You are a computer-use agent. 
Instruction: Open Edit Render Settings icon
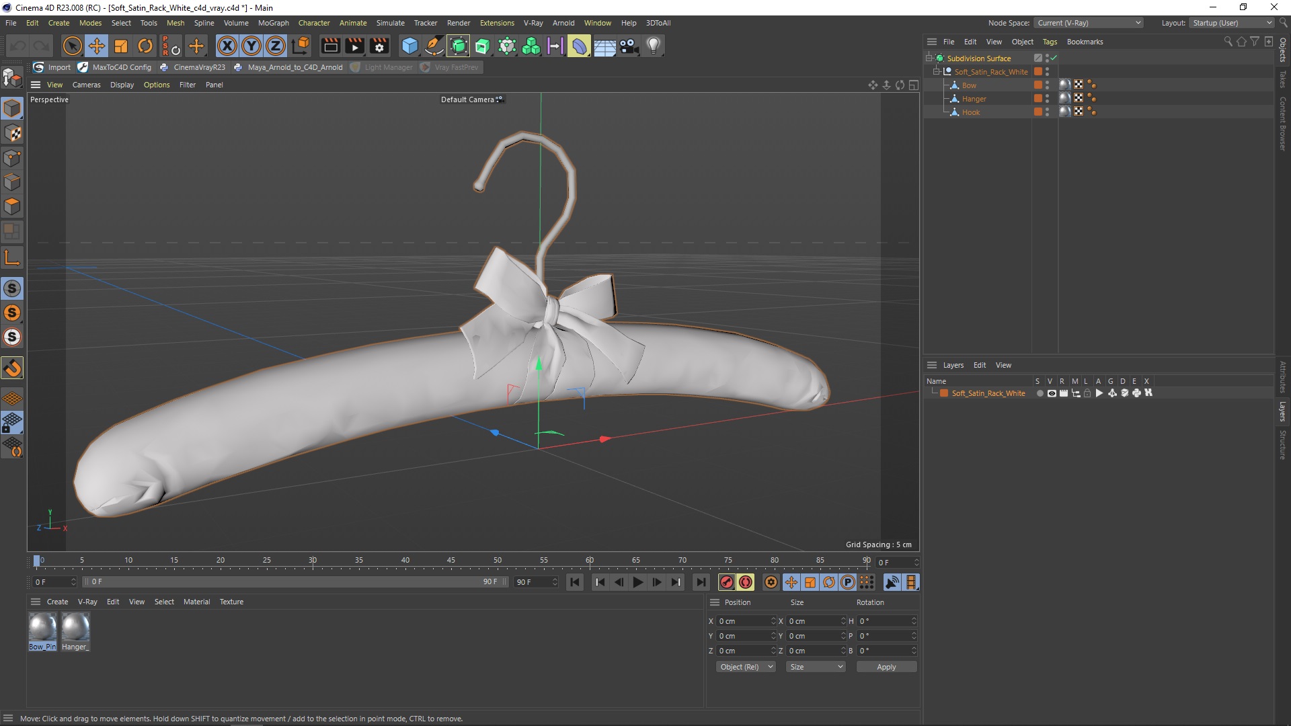point(379,46)
